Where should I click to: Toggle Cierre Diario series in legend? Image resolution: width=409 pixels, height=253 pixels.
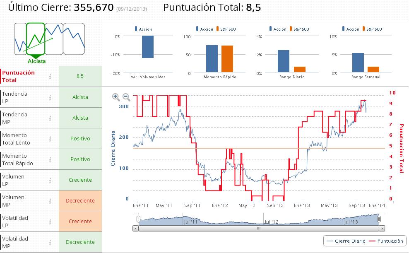[346, 241]
